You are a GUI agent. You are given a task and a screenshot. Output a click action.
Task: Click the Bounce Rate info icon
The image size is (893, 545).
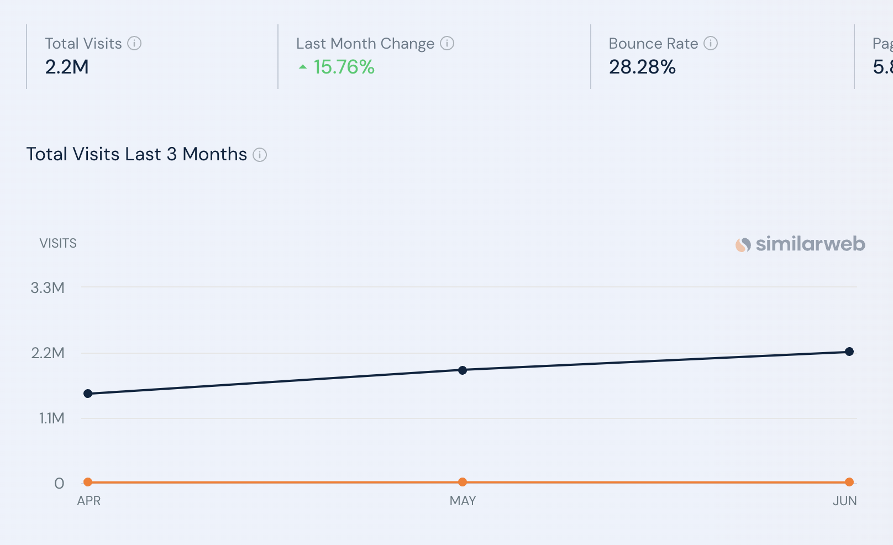point(711,43)
